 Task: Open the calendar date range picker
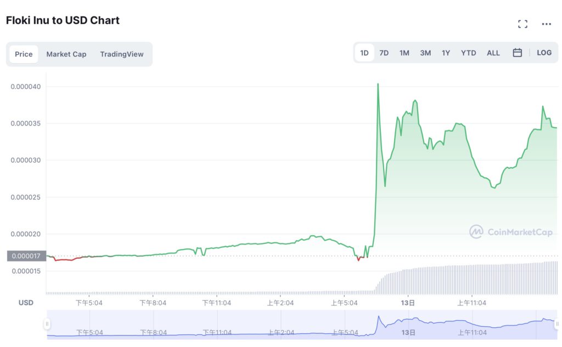click(x=517, y=53)
